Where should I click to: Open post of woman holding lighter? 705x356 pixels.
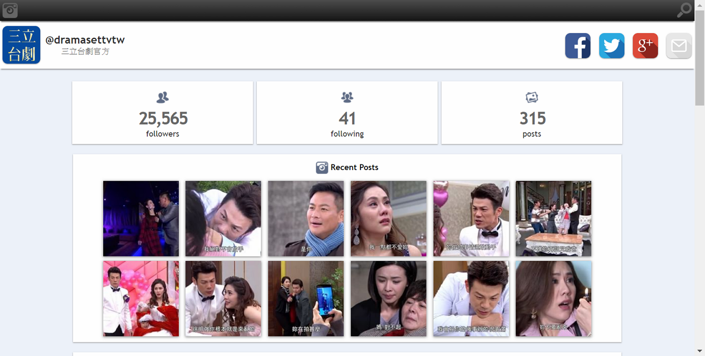tap(553, 299)
